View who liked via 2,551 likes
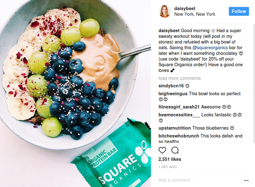 click(x=170, y=159)
